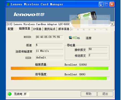This screenshot has height=100, width=121.
Task: Open the adapter selection dropdown arrow
Action: [112, 24]
